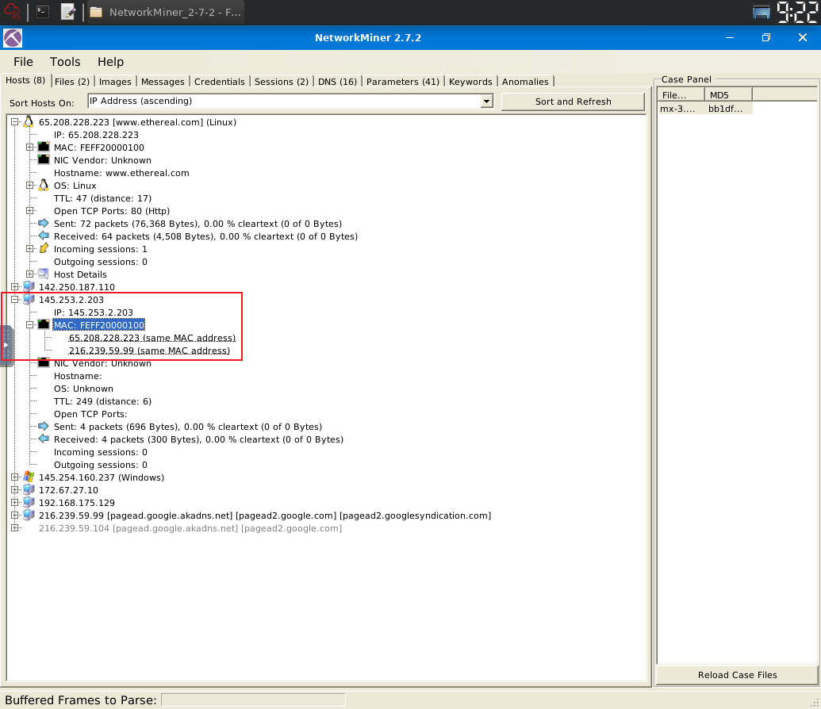Click the File... column header in Case Panel
This screenshot has height=709, width=821.
(x=681, y=95)
